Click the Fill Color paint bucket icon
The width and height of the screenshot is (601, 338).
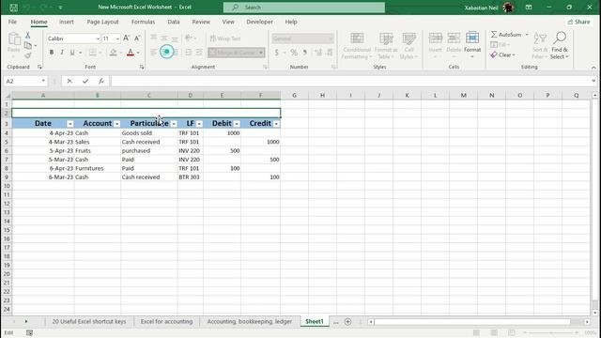coord(113,53)
